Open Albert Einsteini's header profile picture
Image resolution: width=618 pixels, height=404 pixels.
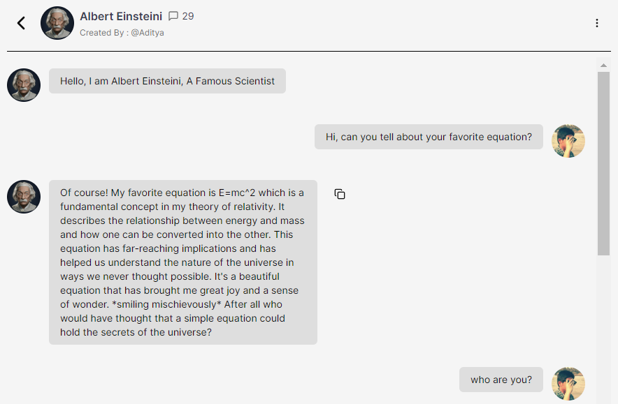57,23
